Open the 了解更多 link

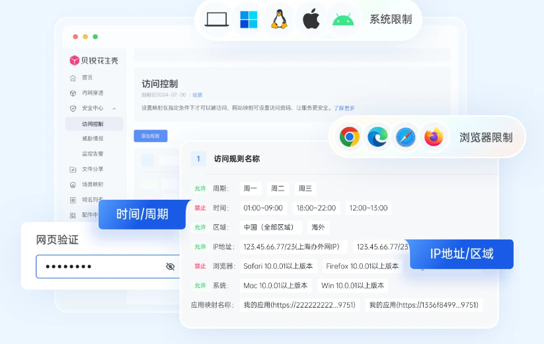click(344, 108)
